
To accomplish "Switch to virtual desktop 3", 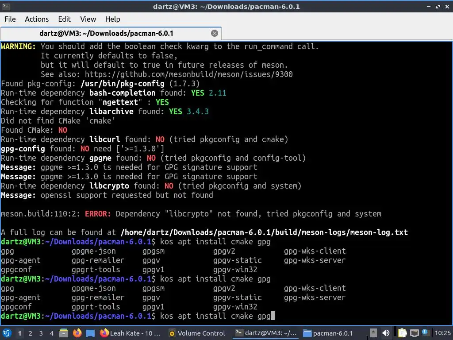I will (x=41, y=333).
